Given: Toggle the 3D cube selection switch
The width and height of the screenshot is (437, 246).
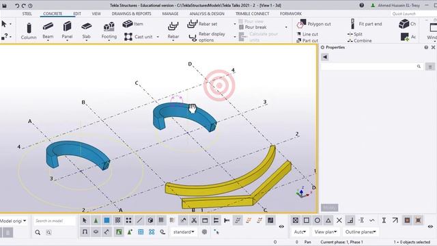Looking at the screenshot, I should 150,221.
